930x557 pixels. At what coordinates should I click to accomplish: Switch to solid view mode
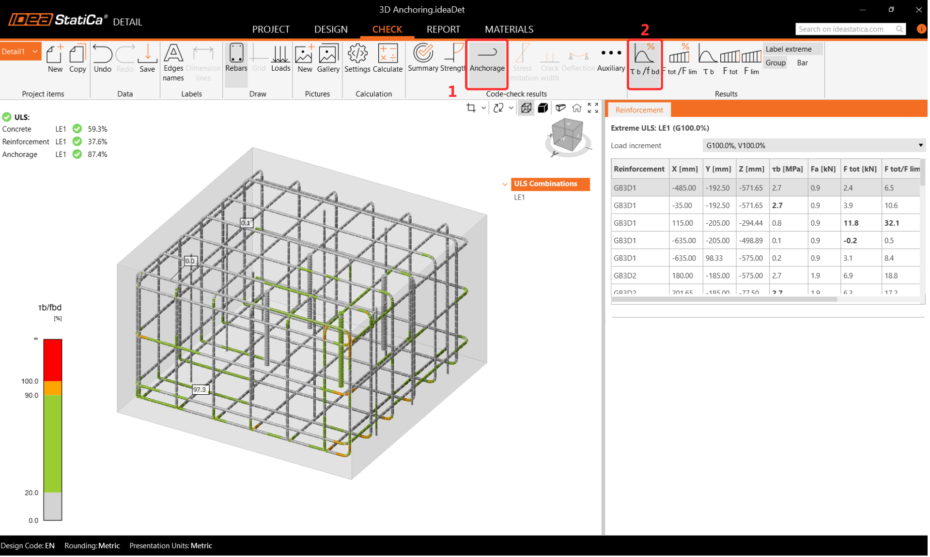click(543, 108)
